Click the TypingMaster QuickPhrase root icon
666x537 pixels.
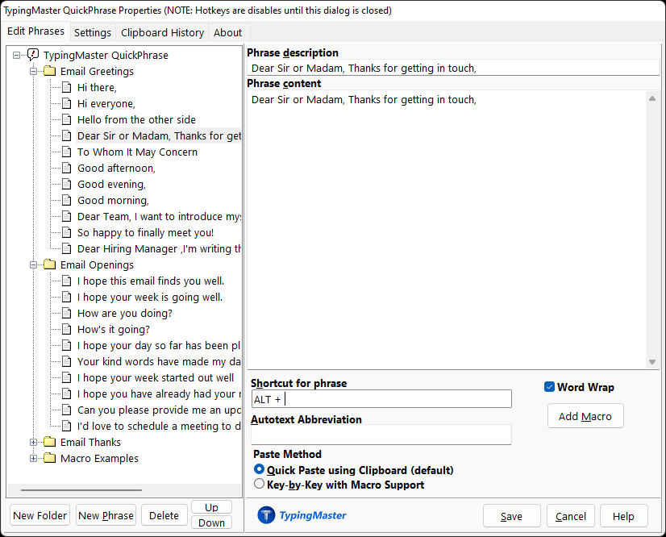click(x=33, y=55)
